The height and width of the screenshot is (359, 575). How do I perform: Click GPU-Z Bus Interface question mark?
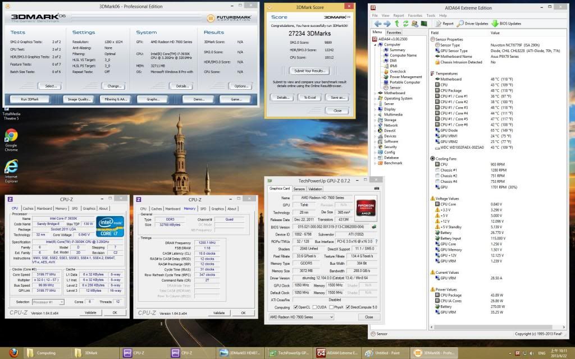coord(376,241)
